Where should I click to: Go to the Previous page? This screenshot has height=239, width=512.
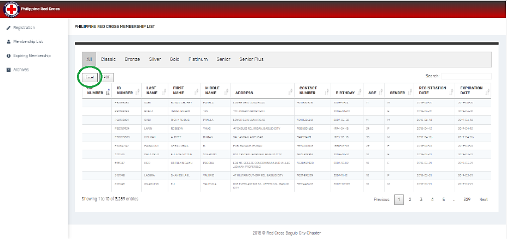point(381,199)
